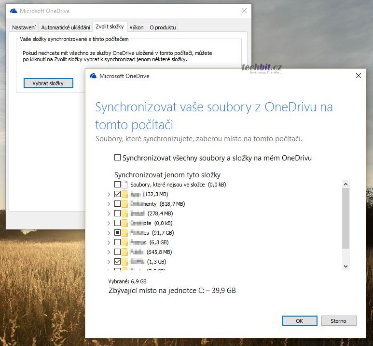The height and width of the screenshot is (346, 373).
Task: Click the 'Vybrat složky' button
Action: pyautogui.click(x=48, y=83)
